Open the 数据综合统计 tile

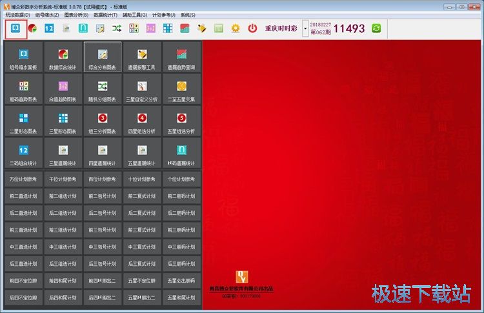click(63, 57)
